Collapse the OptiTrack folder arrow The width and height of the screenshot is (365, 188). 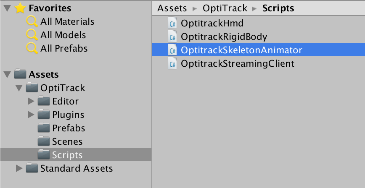[x=19, y=88]
